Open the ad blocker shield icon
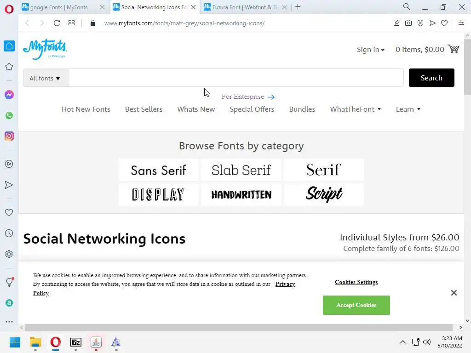Viewport: 471px width, 353px height. coord(420,23)
